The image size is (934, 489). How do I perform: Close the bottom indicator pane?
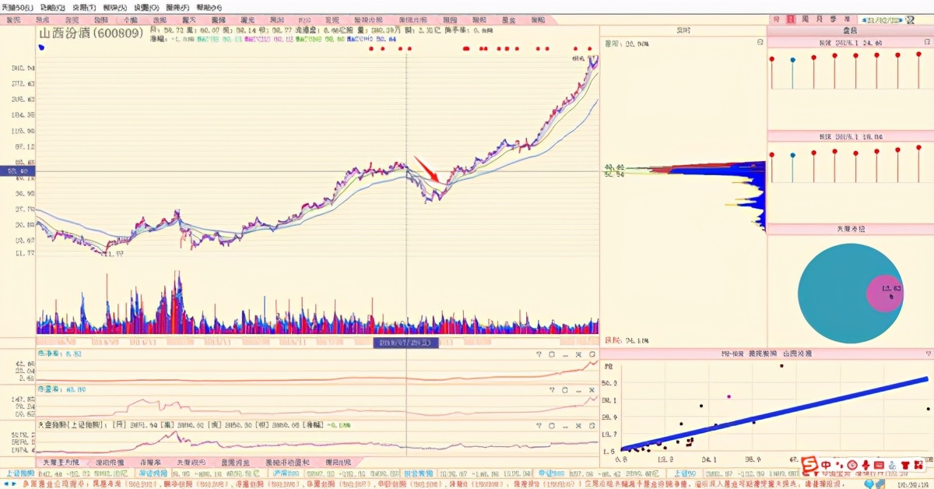(578, 426)
